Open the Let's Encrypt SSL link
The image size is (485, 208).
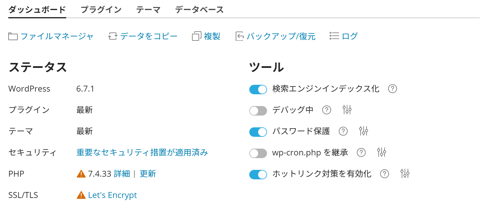tap(113, 195)
